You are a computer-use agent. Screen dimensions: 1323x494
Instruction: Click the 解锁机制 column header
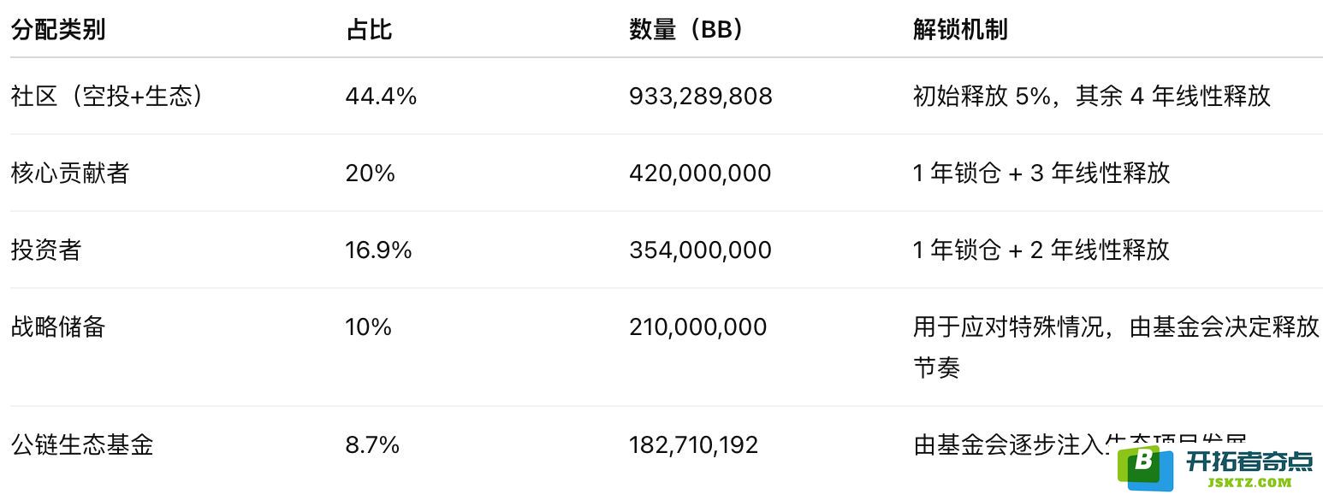(x=960, y=30)
